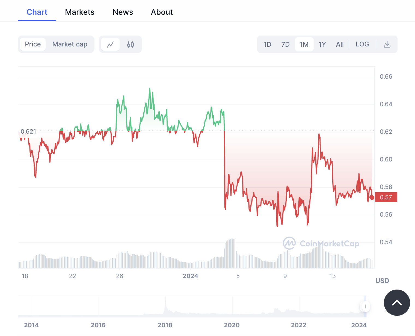Switch to line chart view icon

pos(110,44)
